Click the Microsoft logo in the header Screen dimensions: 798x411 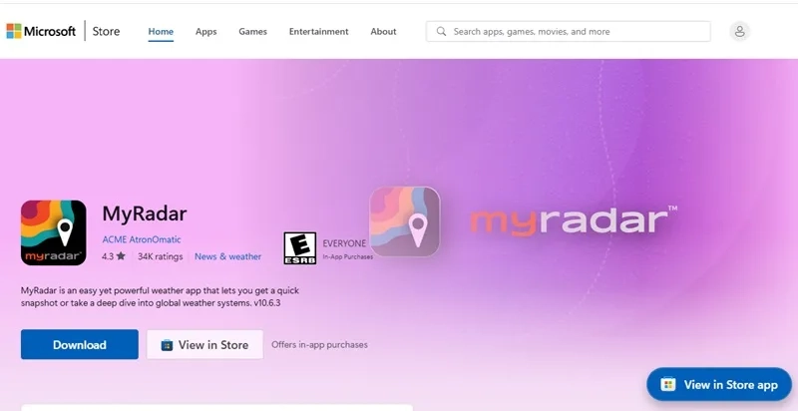(x=41, y=32)
